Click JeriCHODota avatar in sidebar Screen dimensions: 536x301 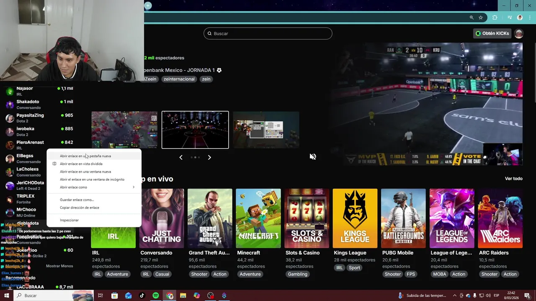(x=10, y=186)
